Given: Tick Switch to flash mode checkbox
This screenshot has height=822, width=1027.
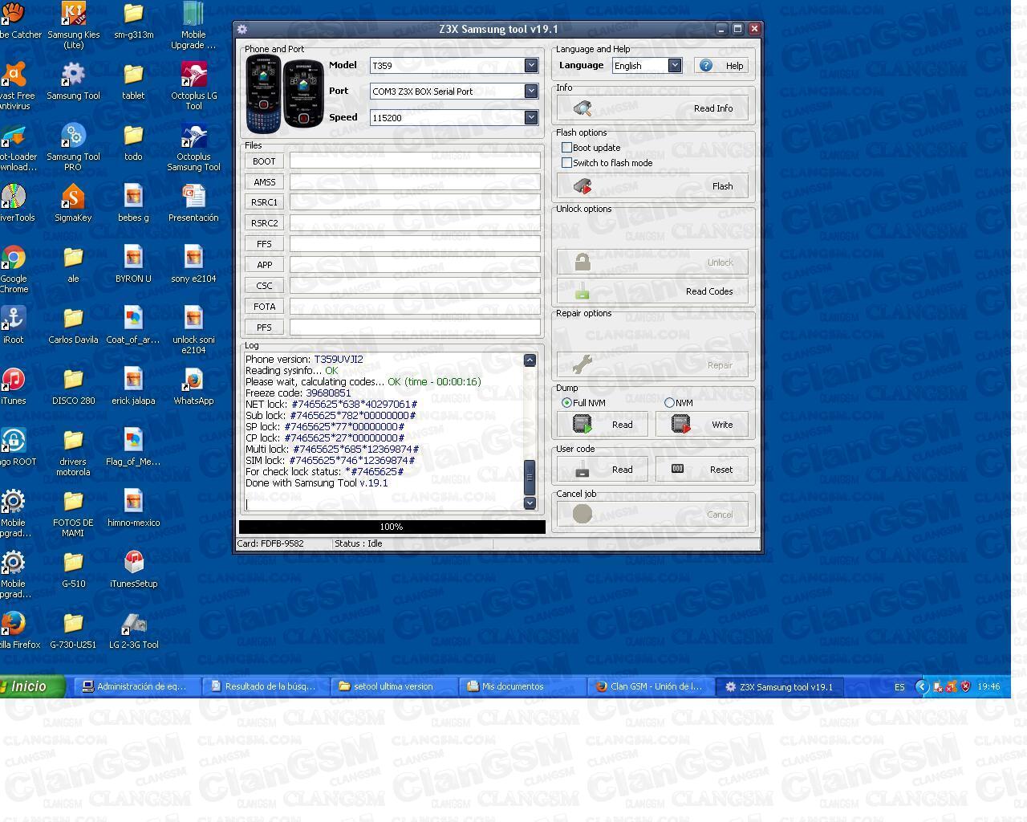Looking at the screenshot, I should click(567, 163).
